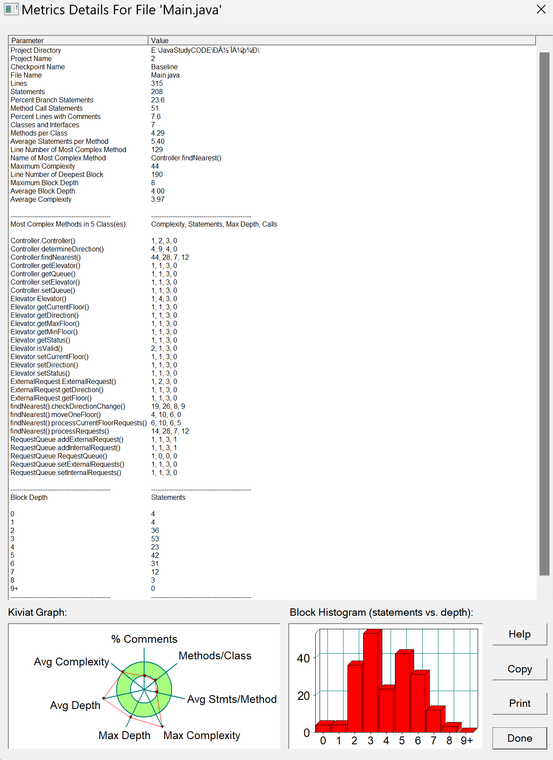Click the Value column header

point(342,41)
